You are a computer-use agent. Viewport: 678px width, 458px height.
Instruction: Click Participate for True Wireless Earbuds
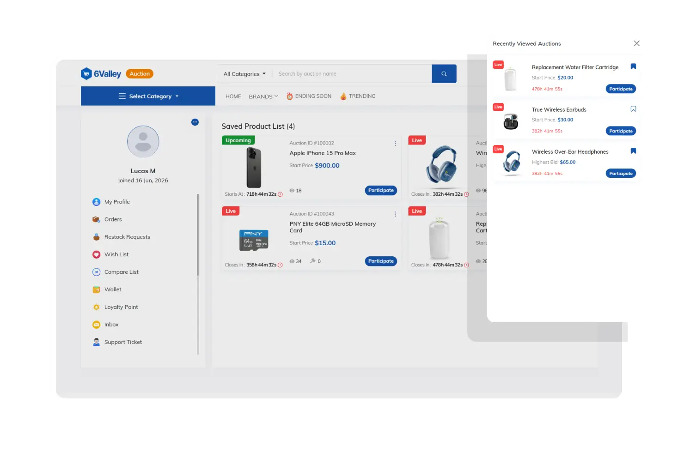pyautogui.click(x=621, y=131)
